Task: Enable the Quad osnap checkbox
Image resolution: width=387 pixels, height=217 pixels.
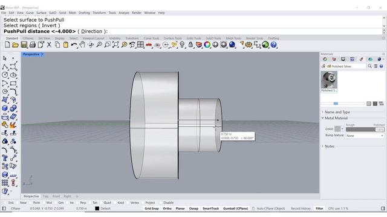Action: tap(101, 203)
